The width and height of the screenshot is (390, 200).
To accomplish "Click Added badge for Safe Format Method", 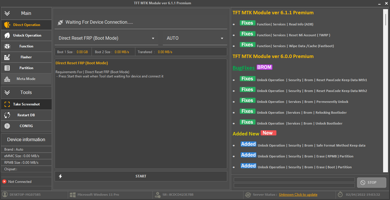I will tap(248, 144).
